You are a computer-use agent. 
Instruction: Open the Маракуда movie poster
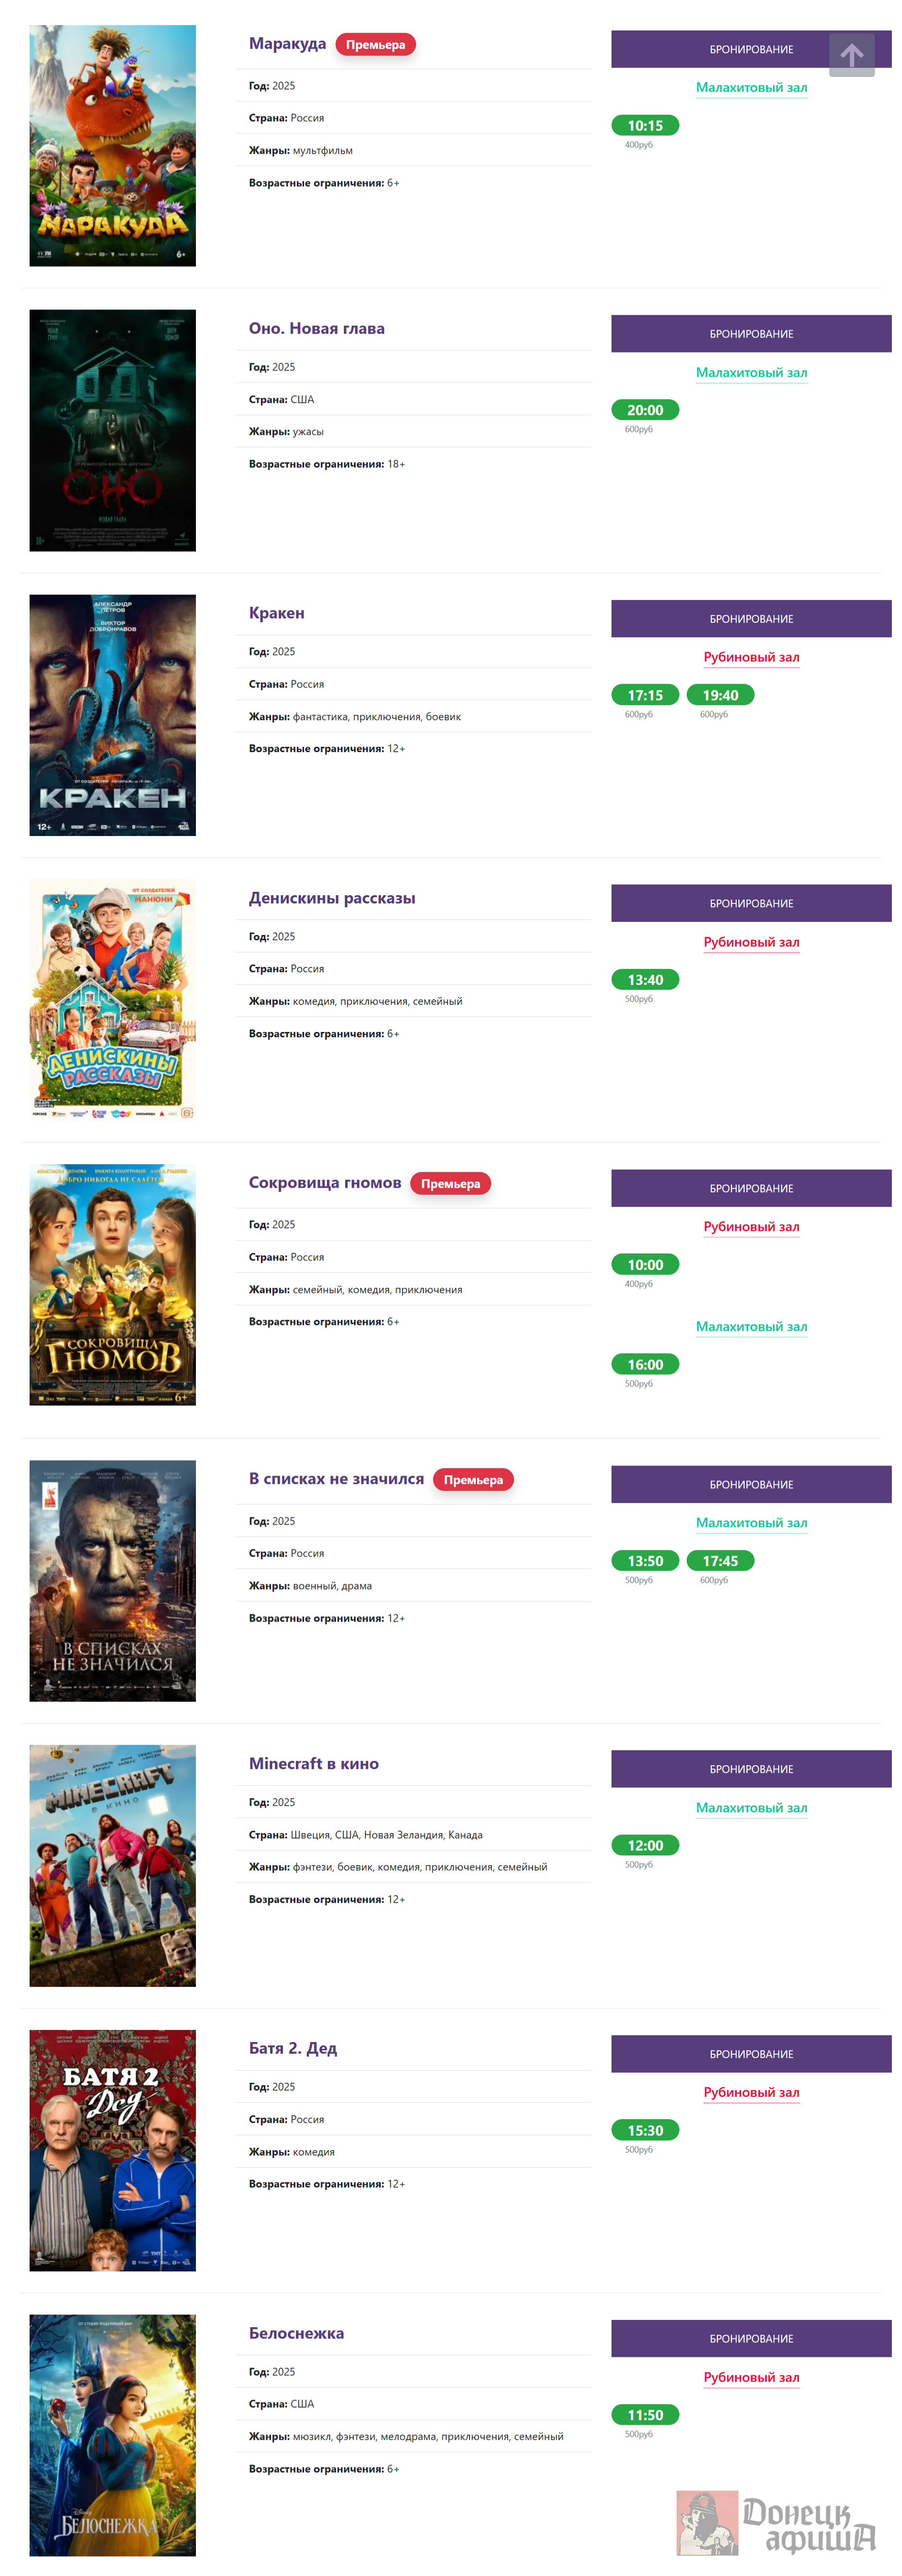[113, 146]
